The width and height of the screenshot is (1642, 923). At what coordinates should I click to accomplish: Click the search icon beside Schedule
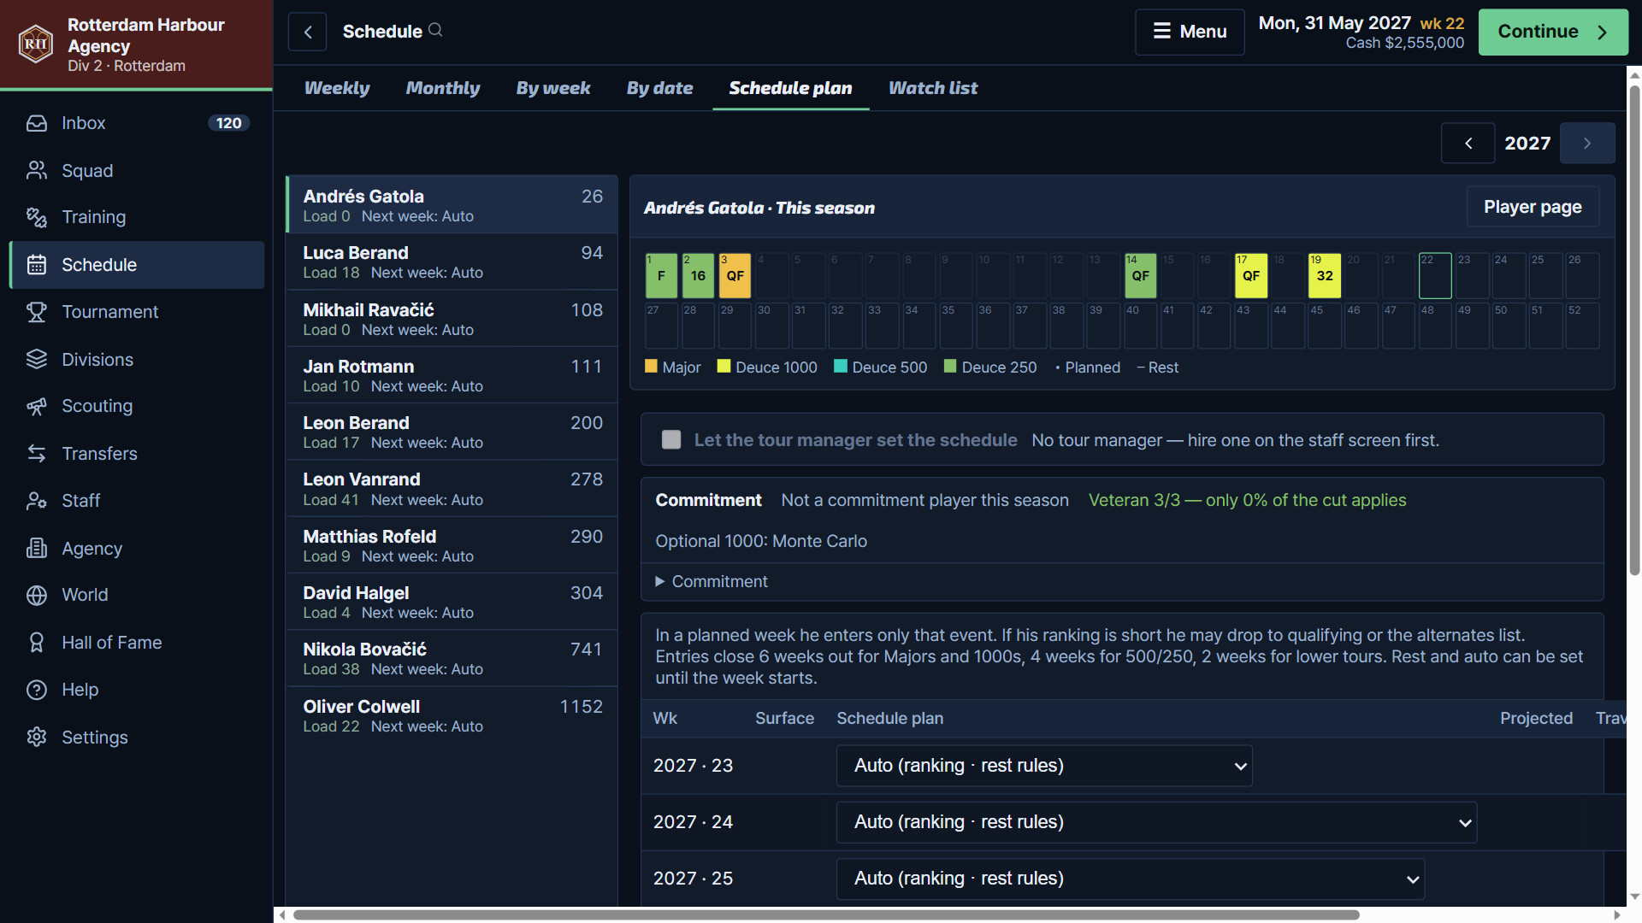tap(435, 30)
